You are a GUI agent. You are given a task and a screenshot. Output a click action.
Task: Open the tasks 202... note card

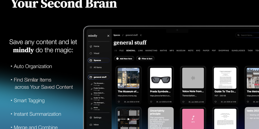click(x=252, y=118)
